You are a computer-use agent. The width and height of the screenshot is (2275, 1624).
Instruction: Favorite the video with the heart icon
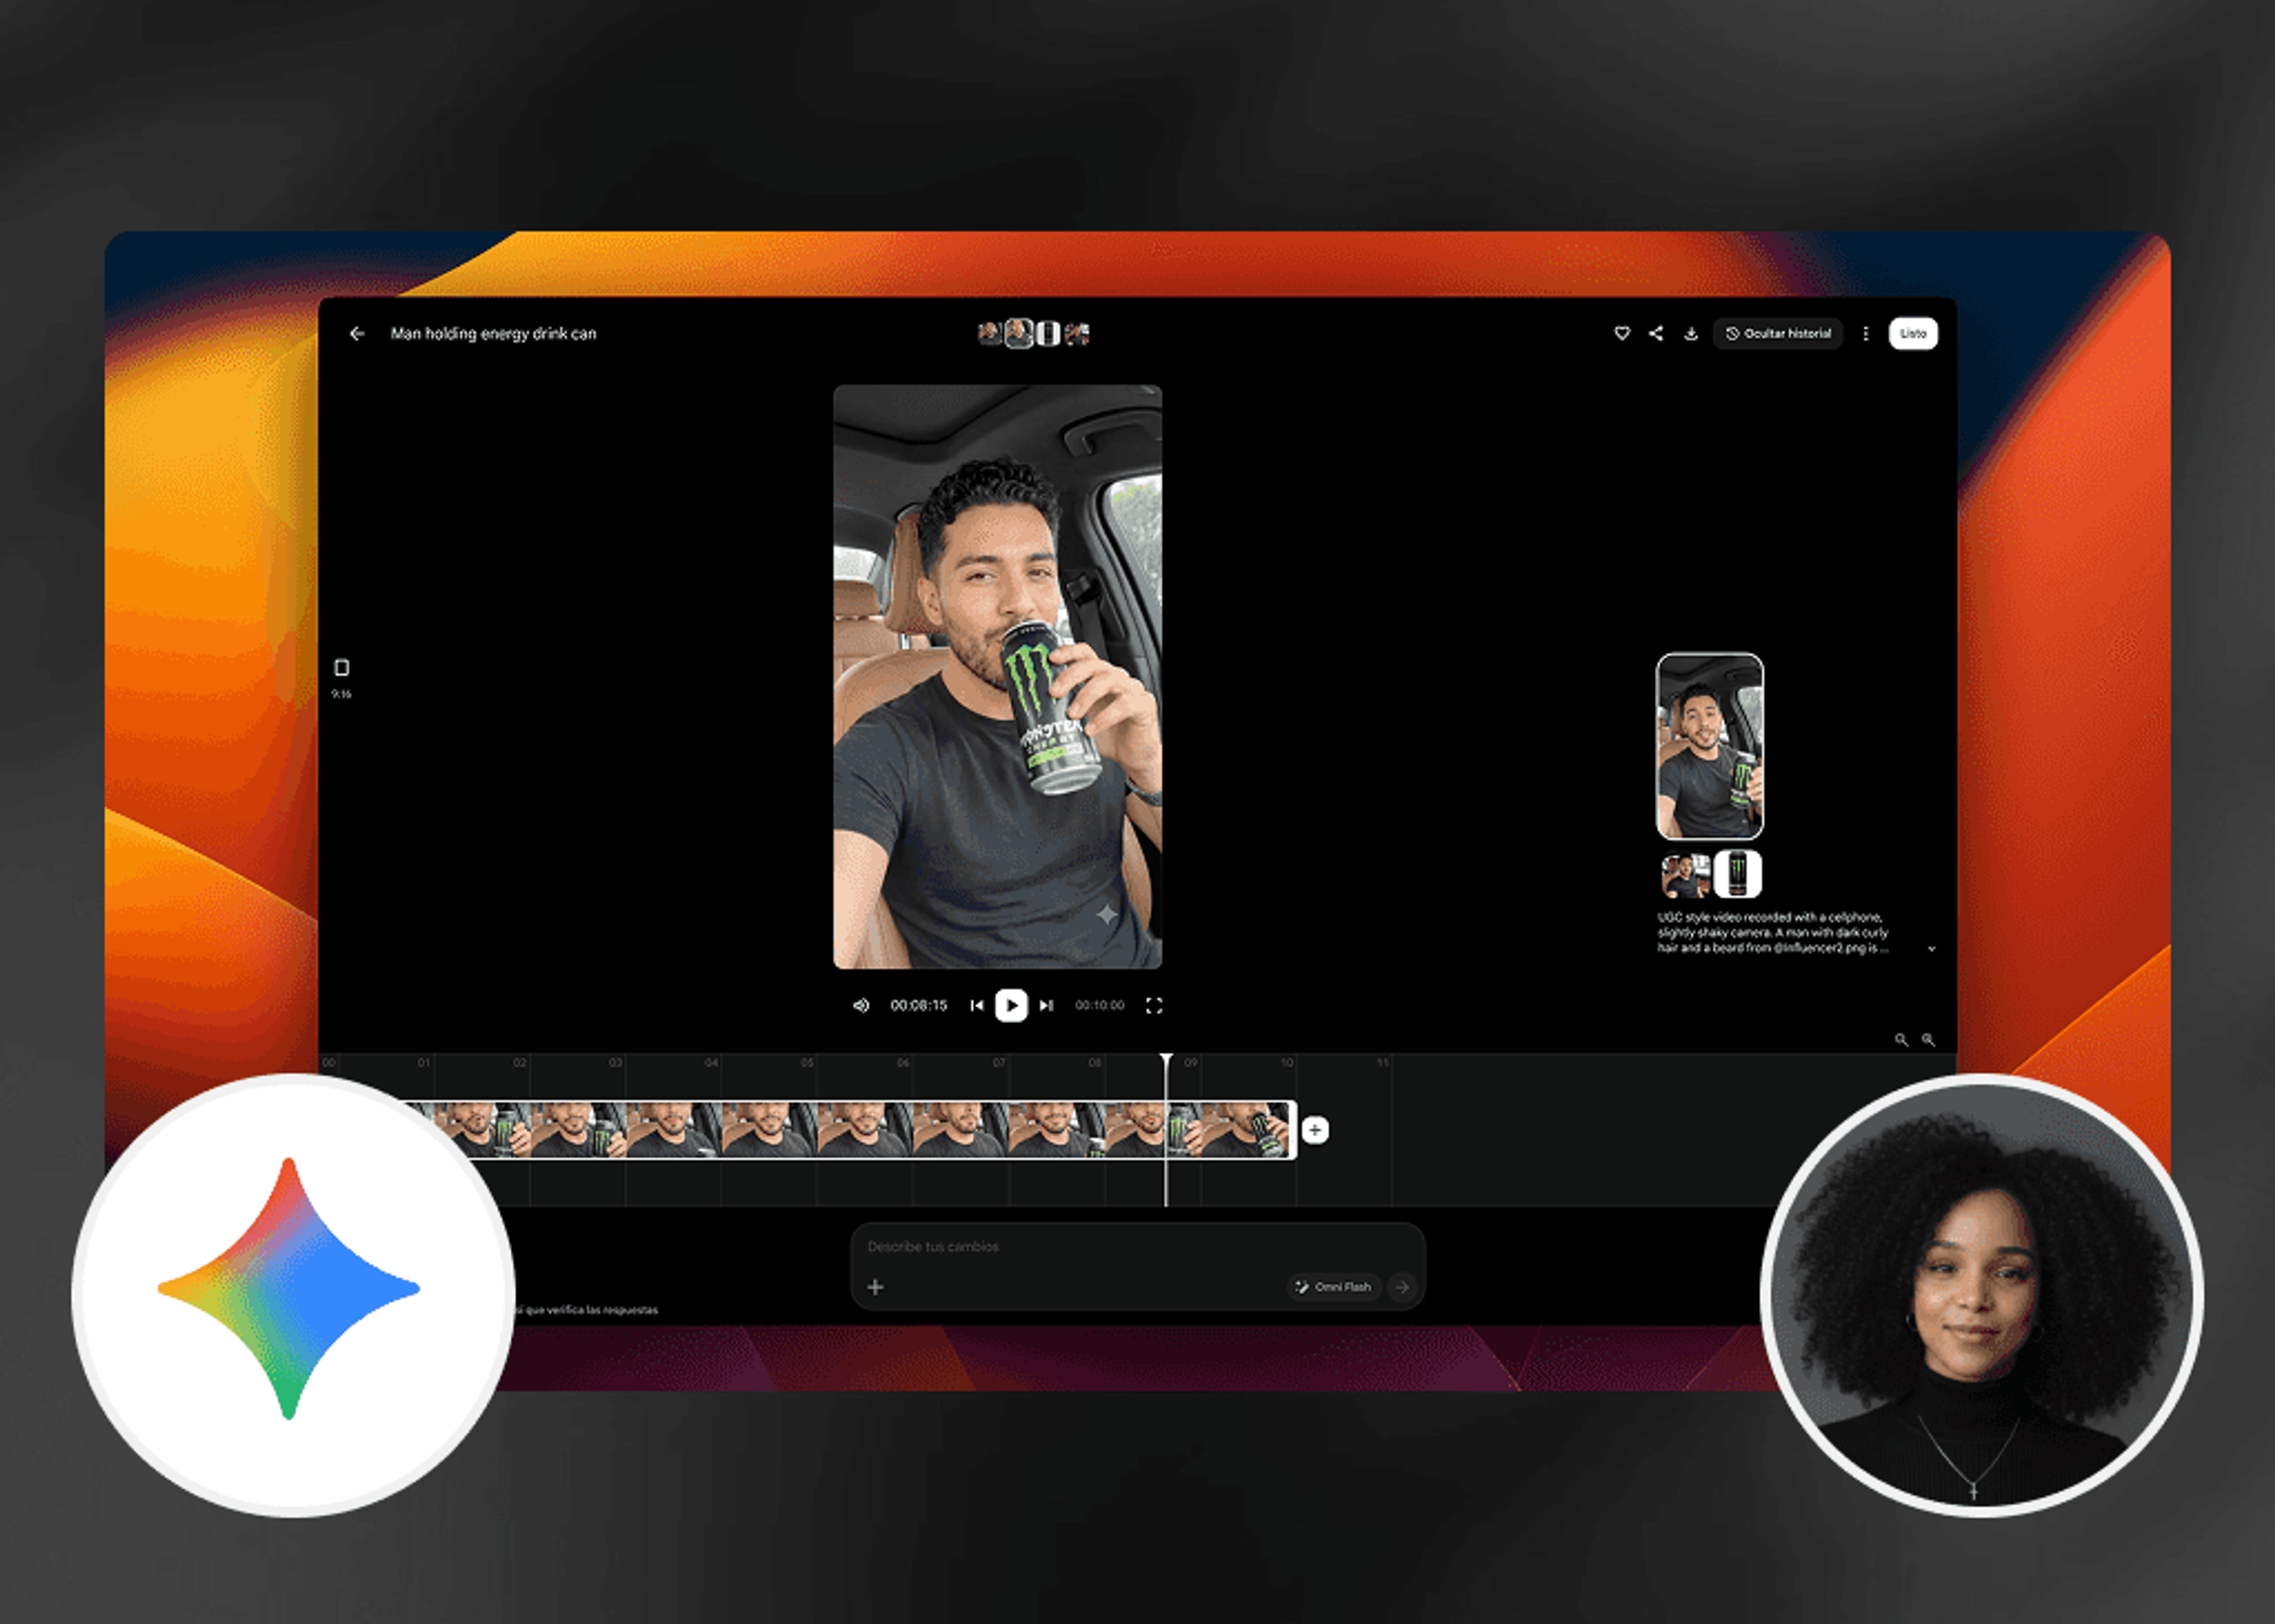pos(1622,333)
